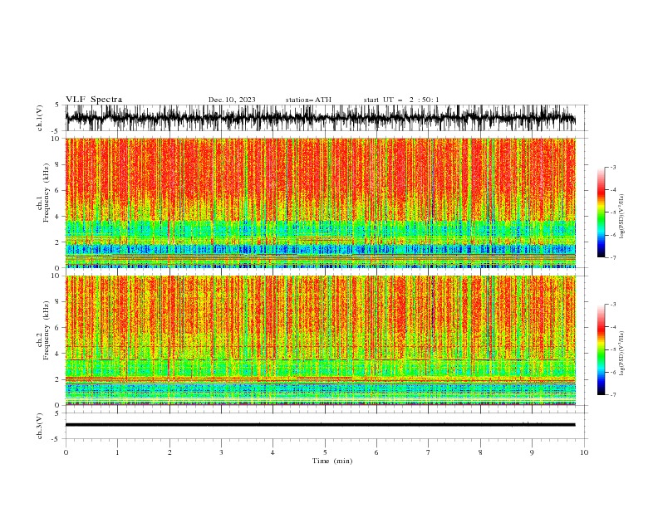Click time axis tick label "8"
Image resolution: width=658 pixels, height=508 pixels.
click(480, 452)
